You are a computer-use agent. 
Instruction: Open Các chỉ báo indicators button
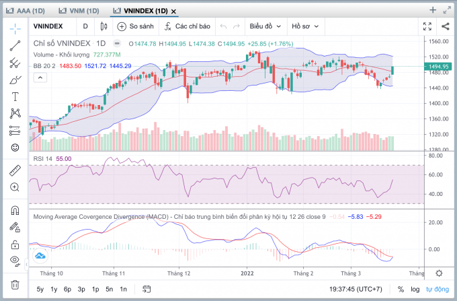pyautogui.click(x=188, y=26)
